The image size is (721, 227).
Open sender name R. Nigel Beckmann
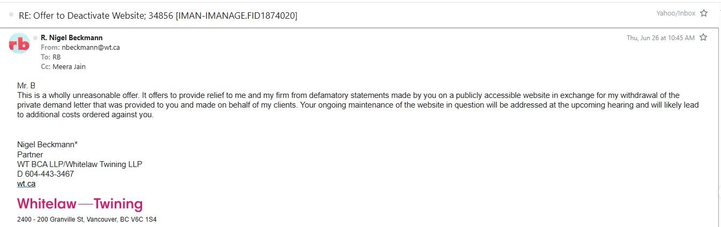(71, 37)
